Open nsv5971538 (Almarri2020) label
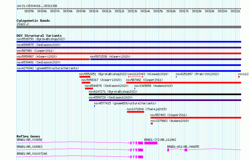The height and width of the screenshot is (160, 249). click(x=110, y=56)
